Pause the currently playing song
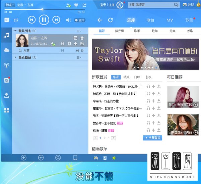Image resolution: width=201 pixels, height=184 pixels. pos(44,20)
